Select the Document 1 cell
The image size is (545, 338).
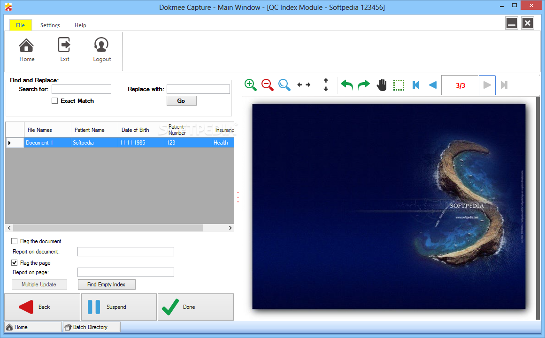click(x=47, y=143)
